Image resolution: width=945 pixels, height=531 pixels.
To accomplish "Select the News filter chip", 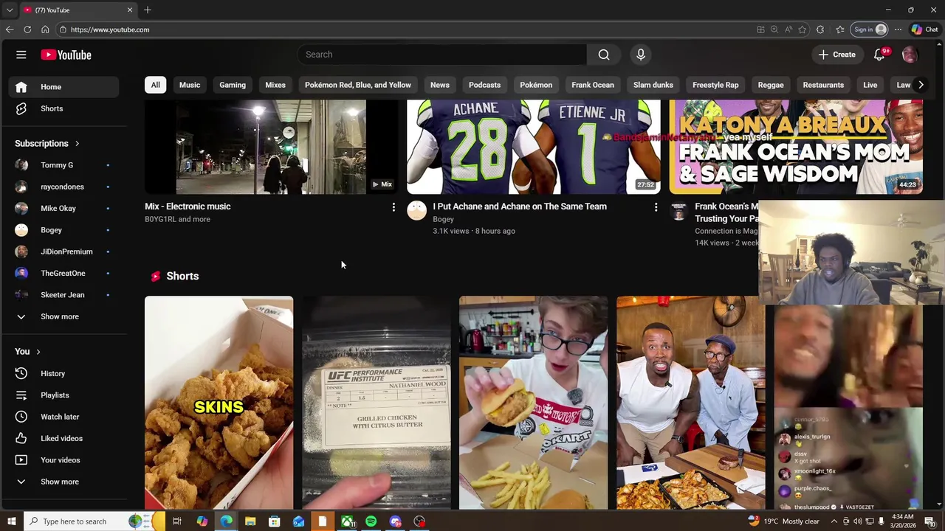I will coord(440,85).
